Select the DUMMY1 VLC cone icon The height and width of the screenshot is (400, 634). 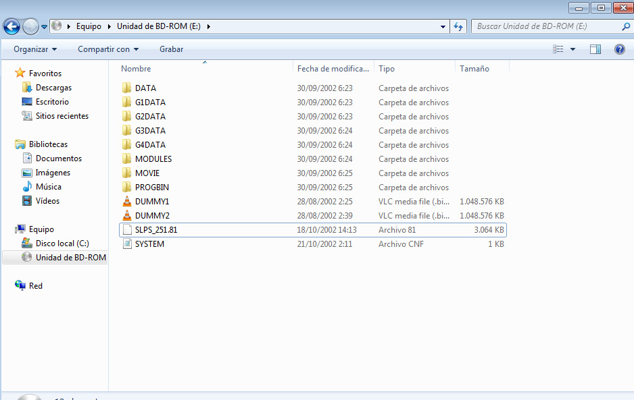tap(127, 201)
